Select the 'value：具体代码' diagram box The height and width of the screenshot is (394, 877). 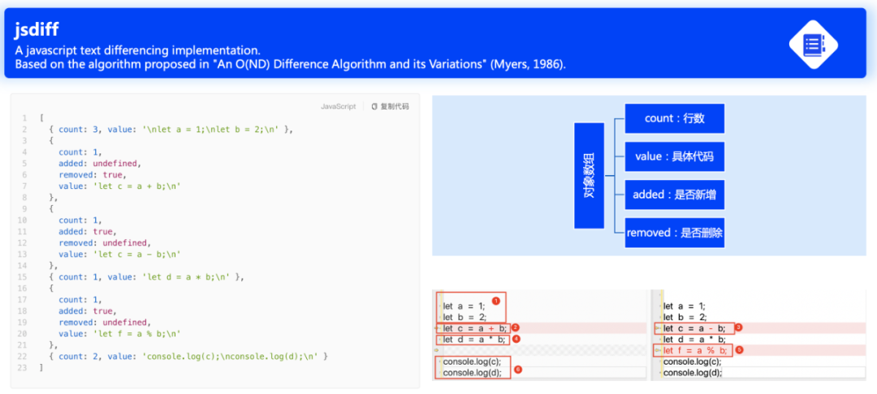tap(675, 156)
